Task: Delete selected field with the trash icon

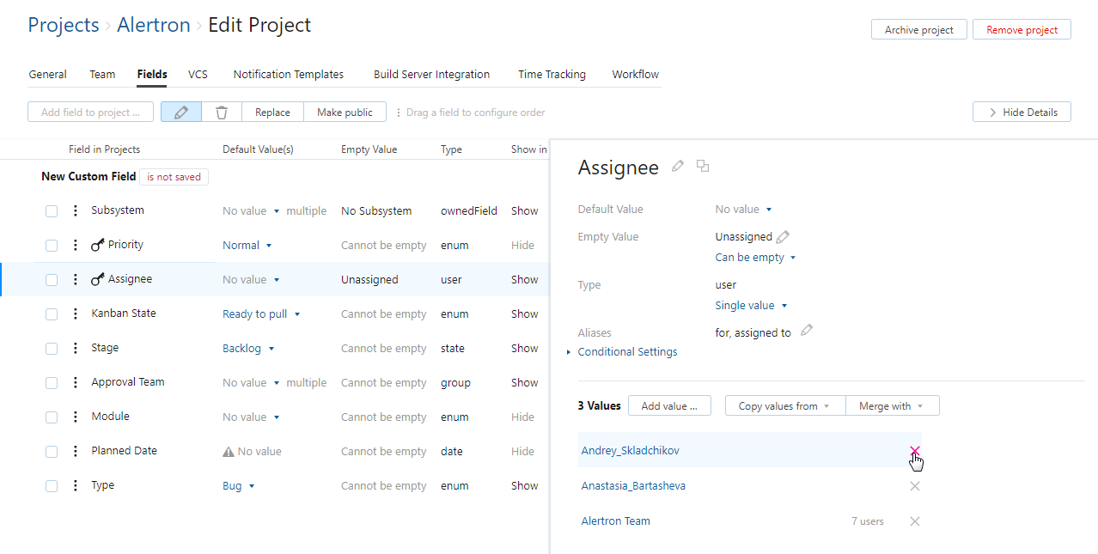Action: click(x=222, y=112)
